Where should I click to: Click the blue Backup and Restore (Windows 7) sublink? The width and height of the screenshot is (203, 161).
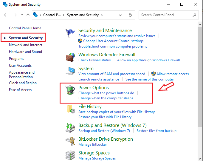pos(104,131)
